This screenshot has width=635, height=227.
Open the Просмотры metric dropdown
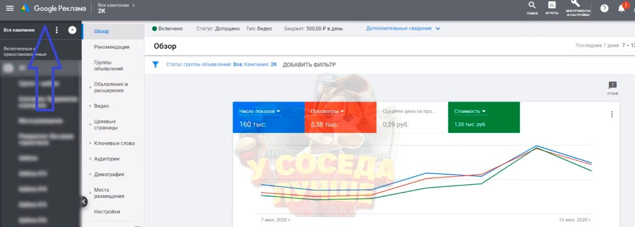(327, 111)
